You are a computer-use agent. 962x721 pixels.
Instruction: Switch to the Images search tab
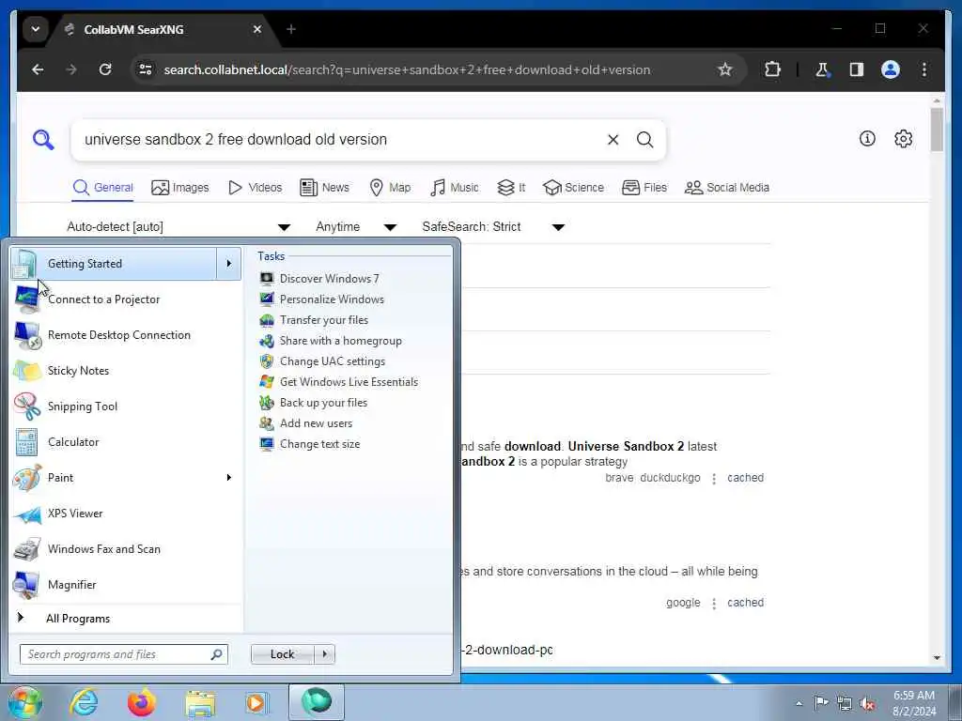tap(180, 188)
